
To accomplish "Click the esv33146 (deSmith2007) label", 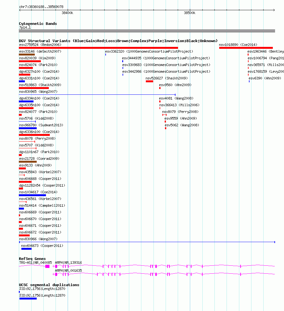I will tap(40, 52).
